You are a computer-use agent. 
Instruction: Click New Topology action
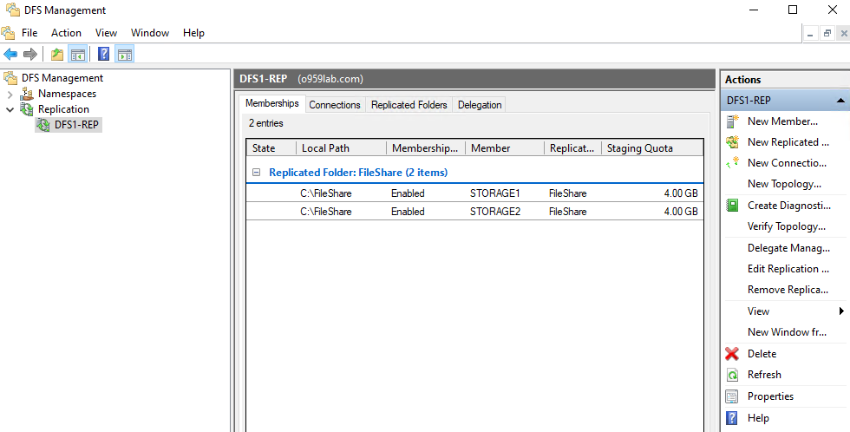(x=784, y=184)
